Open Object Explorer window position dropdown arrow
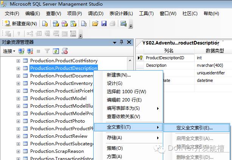This screenshot has height=160, width=232. click(x=114, y=43)
